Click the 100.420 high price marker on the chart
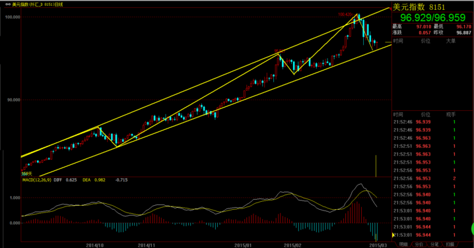Viewport: 474px width, 248px height. 345,15
